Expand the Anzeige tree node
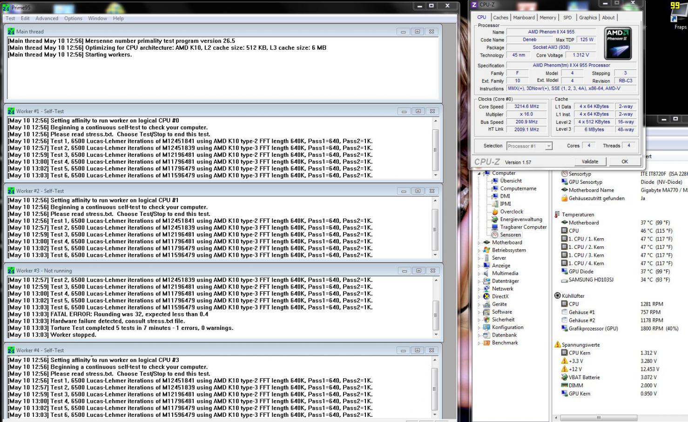Image resolution: width=688 pixels, height=422 pixels. tap(479, 266)
